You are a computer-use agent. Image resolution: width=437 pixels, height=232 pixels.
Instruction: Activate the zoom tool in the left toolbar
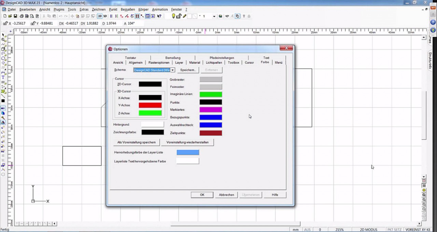point(3,39)
